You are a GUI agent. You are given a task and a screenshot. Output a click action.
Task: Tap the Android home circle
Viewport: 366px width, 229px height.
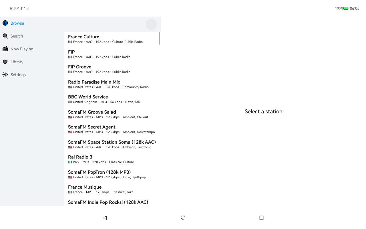click(x=183, y=218)
